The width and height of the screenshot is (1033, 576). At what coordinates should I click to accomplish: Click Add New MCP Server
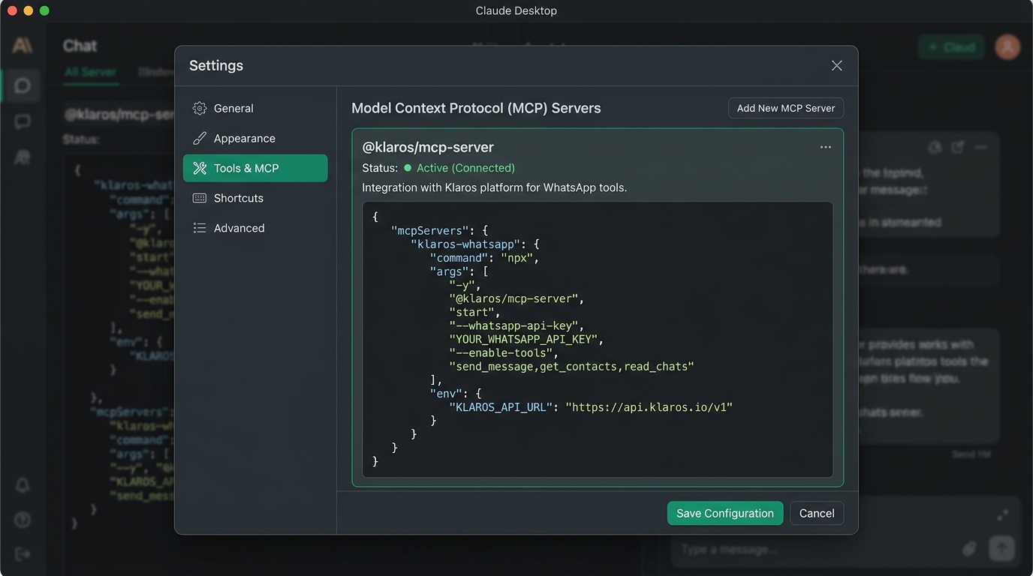[786, 108]
